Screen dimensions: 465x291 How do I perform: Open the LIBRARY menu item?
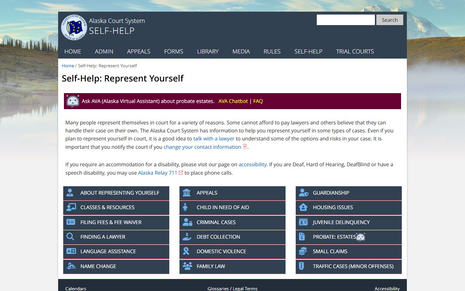pos(208,51)
